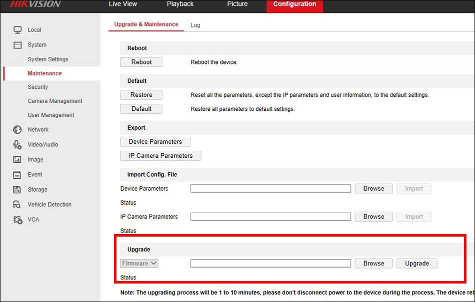Screen dimensions: 475x302
Task: Switch to the Log tab
Action: coord(195,25)
